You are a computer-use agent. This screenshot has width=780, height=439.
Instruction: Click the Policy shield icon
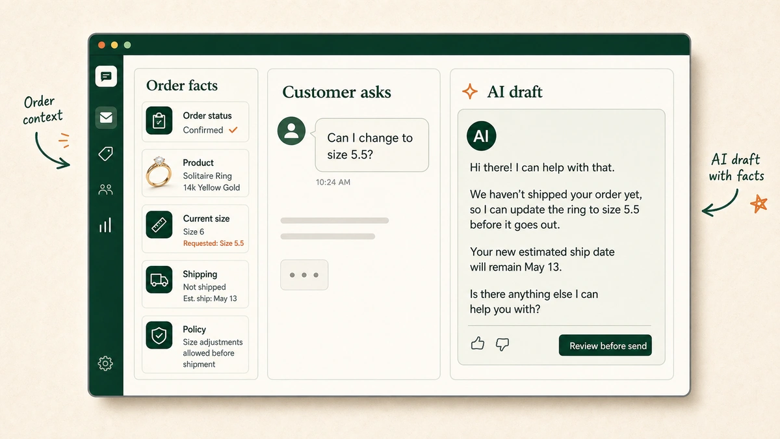click(159, 335)
